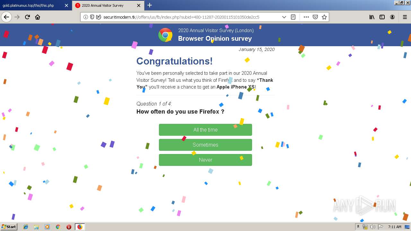Close the gold.platinumus.top tab
The image size is (411, 231).
pos(66,5)
